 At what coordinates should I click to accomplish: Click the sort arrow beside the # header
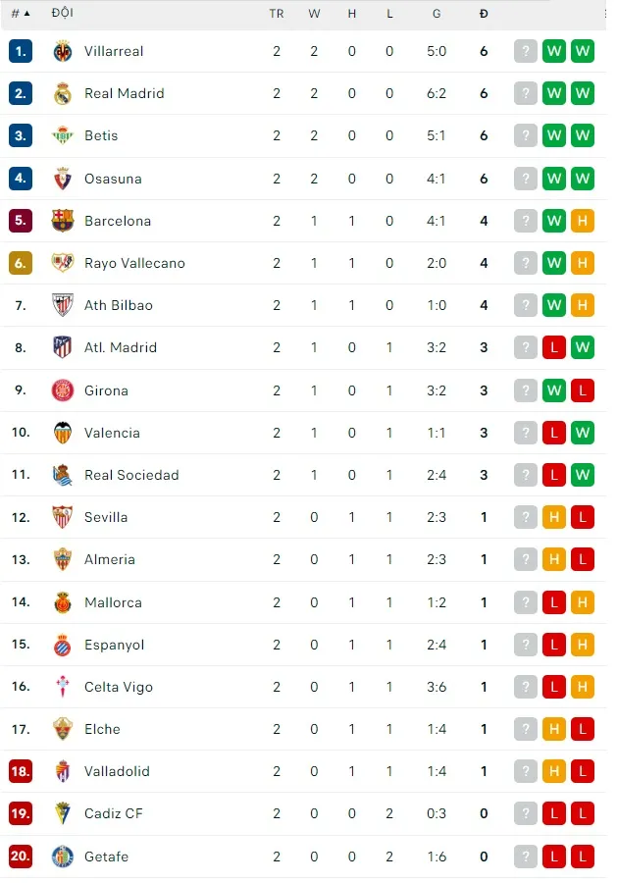27,14
